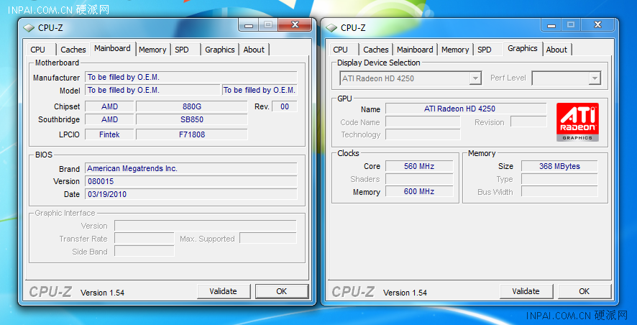
Task: Open About tab in left CPU-Z window
Action: pos(254,50)
